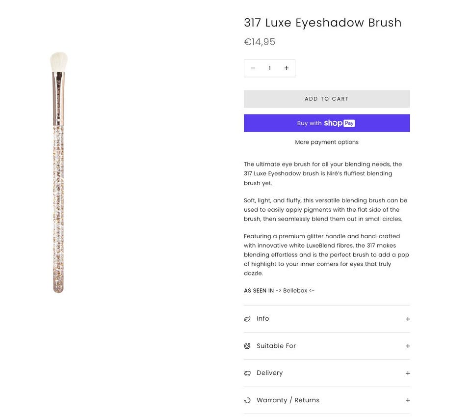Click the leaf icon beside Info
The height and width of the screenshot is (418, 471).
247,319
